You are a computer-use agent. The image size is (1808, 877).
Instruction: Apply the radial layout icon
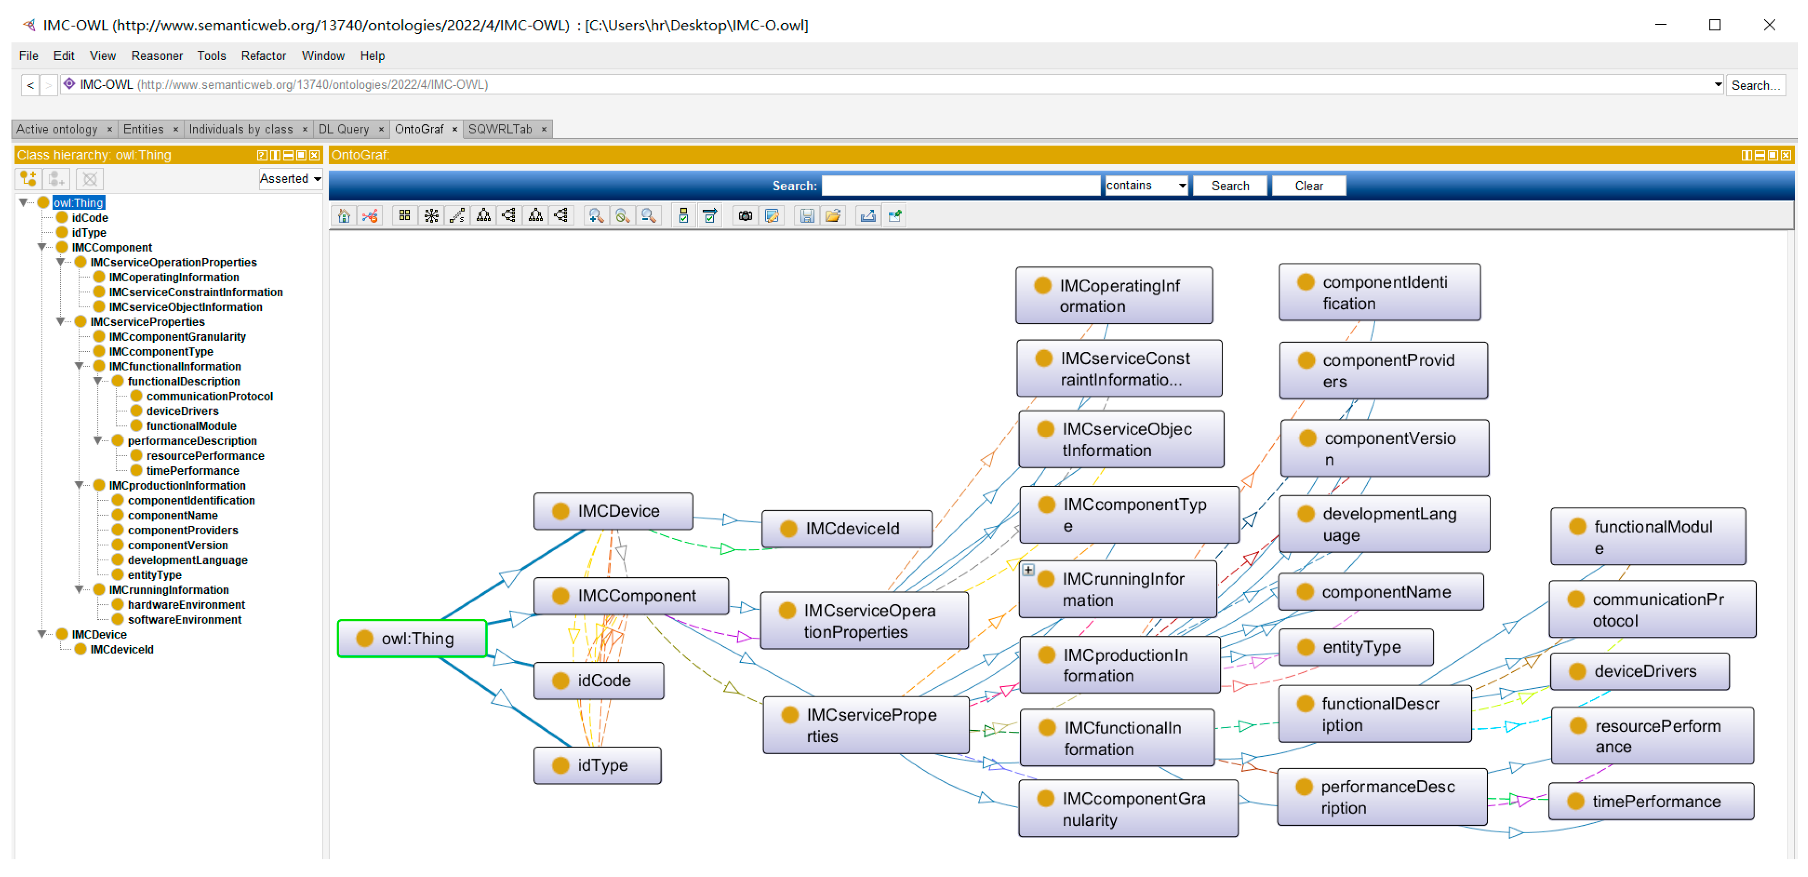[x=431, y=216]
